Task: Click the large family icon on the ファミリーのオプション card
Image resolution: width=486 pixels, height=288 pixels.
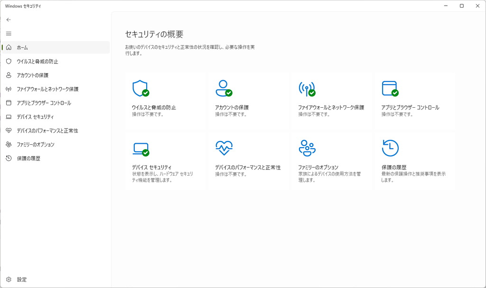Action: 307,148
